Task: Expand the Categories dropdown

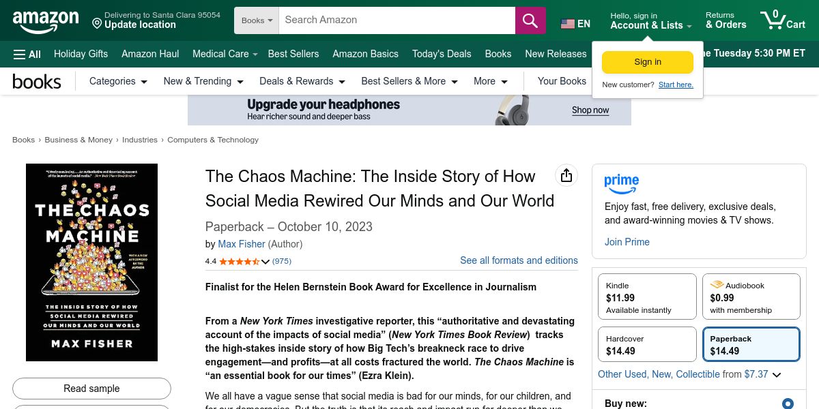Action: coord(118,81)
